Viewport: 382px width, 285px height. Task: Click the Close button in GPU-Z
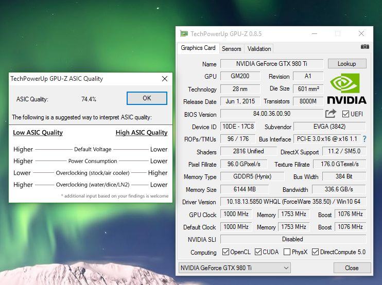pyautogui.click(x=352, y=268)
